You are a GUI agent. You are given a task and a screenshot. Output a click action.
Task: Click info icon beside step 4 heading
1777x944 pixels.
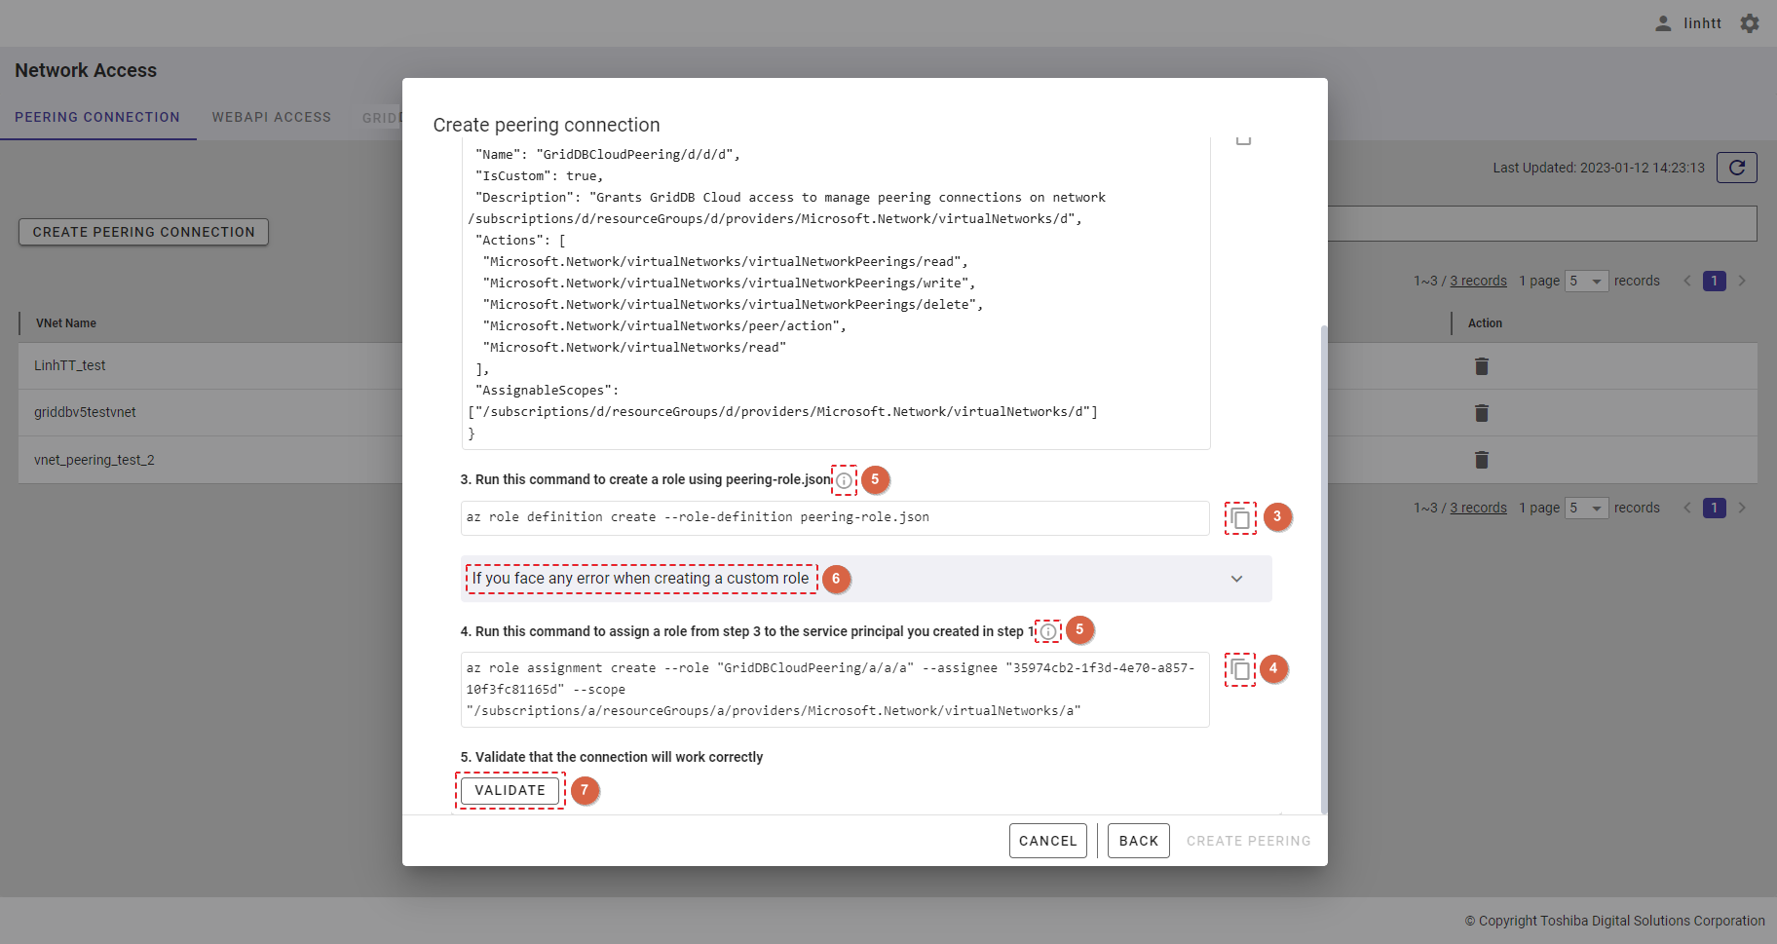click(x=1047, y=631)
